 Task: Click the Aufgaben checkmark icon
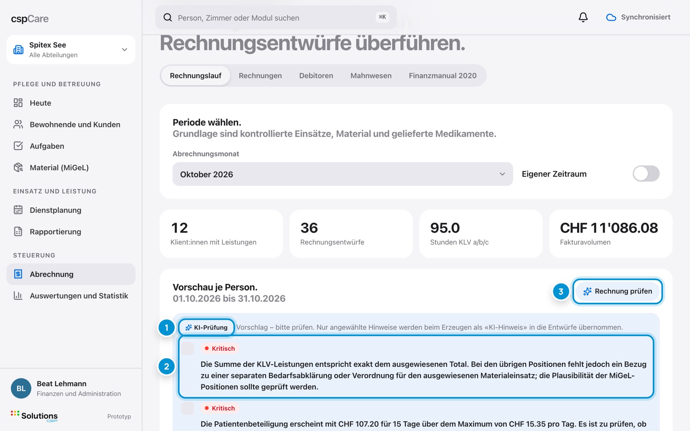coord(18,146)
